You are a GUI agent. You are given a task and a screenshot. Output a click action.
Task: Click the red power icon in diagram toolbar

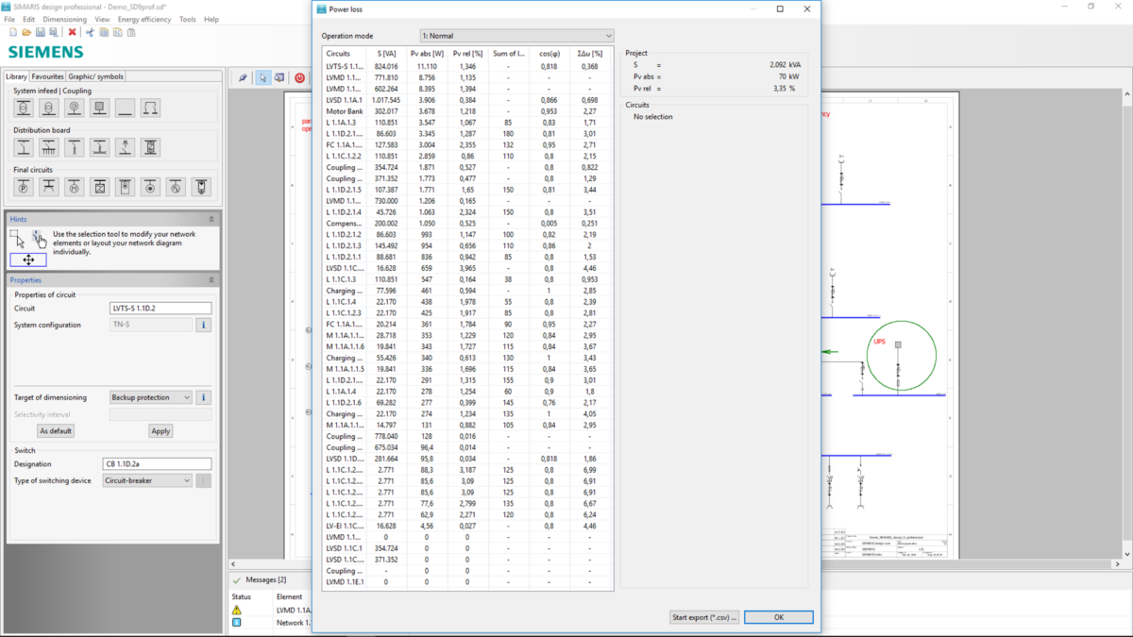coord(299,77)
